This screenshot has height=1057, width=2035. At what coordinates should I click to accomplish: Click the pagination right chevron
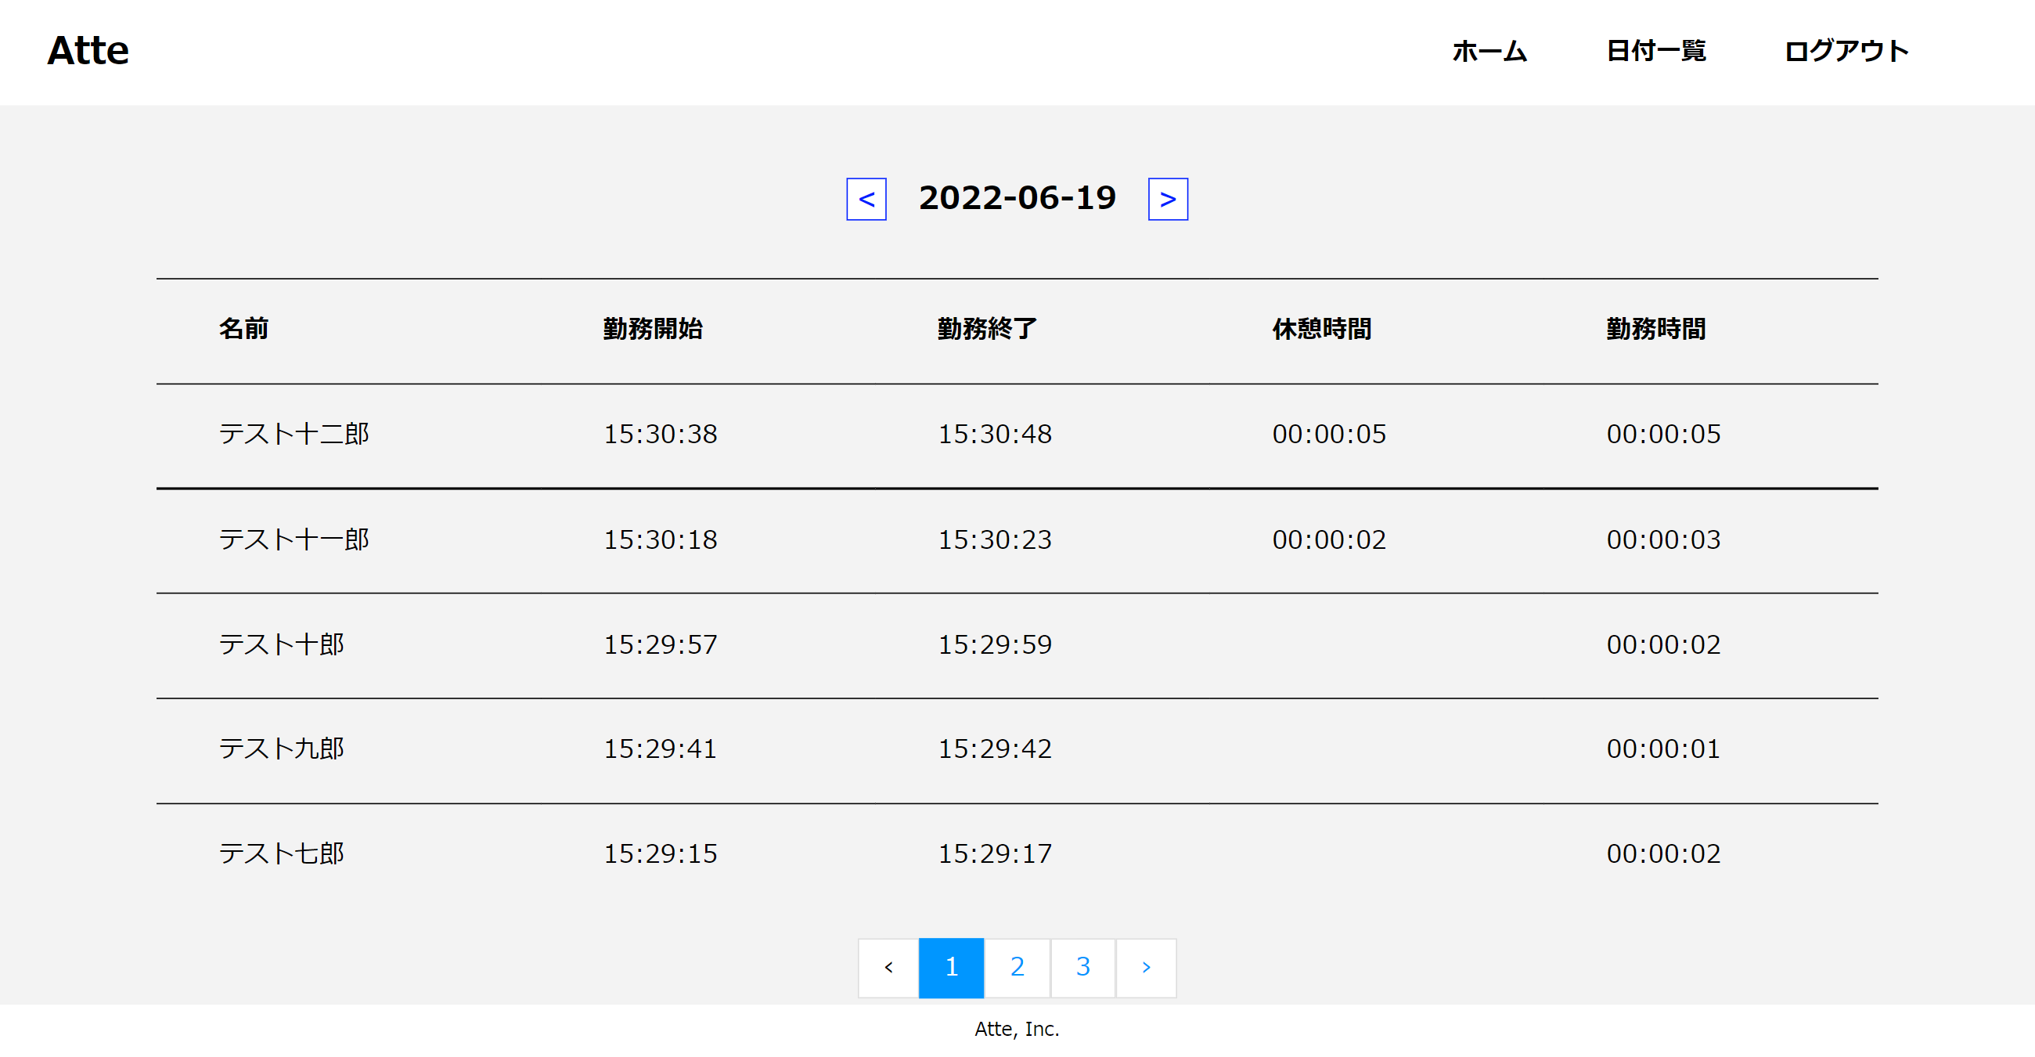(1147, 967)
